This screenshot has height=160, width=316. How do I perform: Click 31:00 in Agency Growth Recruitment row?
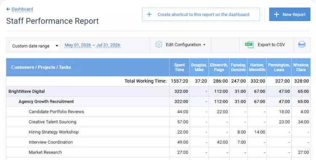coord(240,101)
